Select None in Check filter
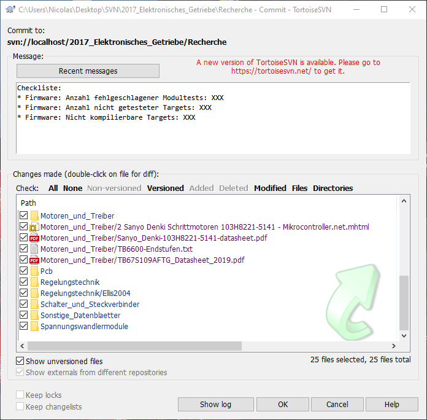 tap(72, 188)
